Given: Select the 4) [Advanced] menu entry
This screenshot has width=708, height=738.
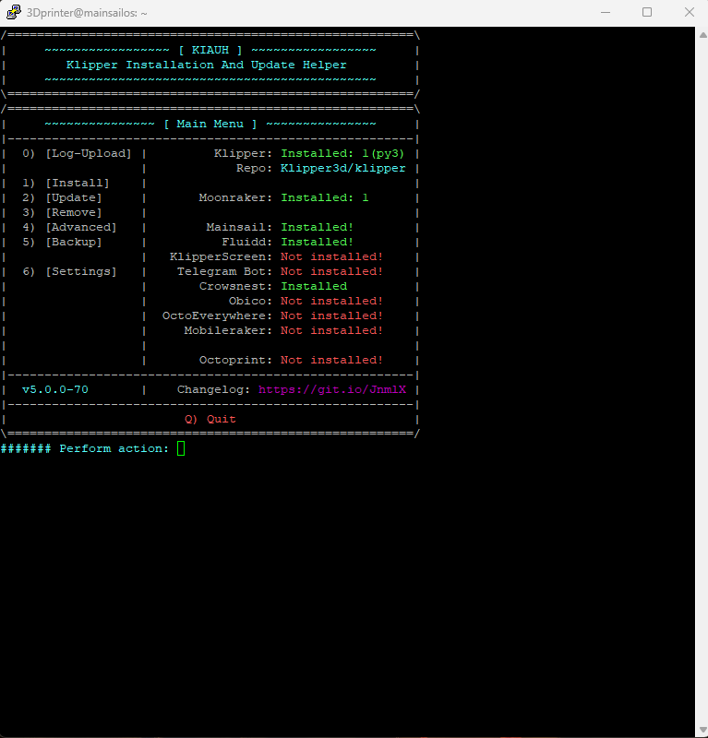Looking at the screenshot, I should point(70,227).
